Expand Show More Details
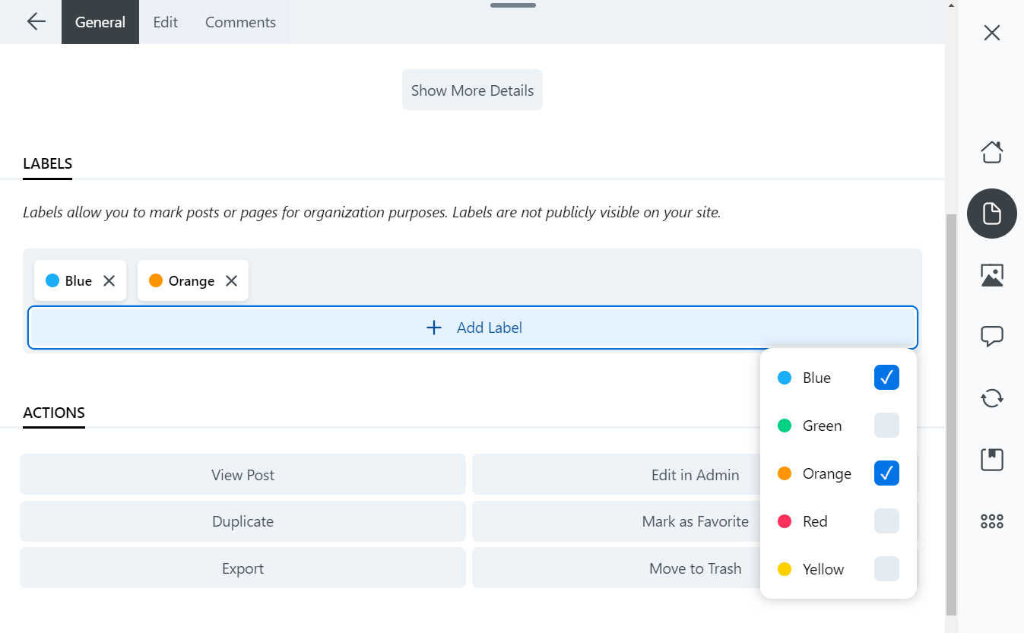The width and height of the screenshot is (1024, 633). 472,90
